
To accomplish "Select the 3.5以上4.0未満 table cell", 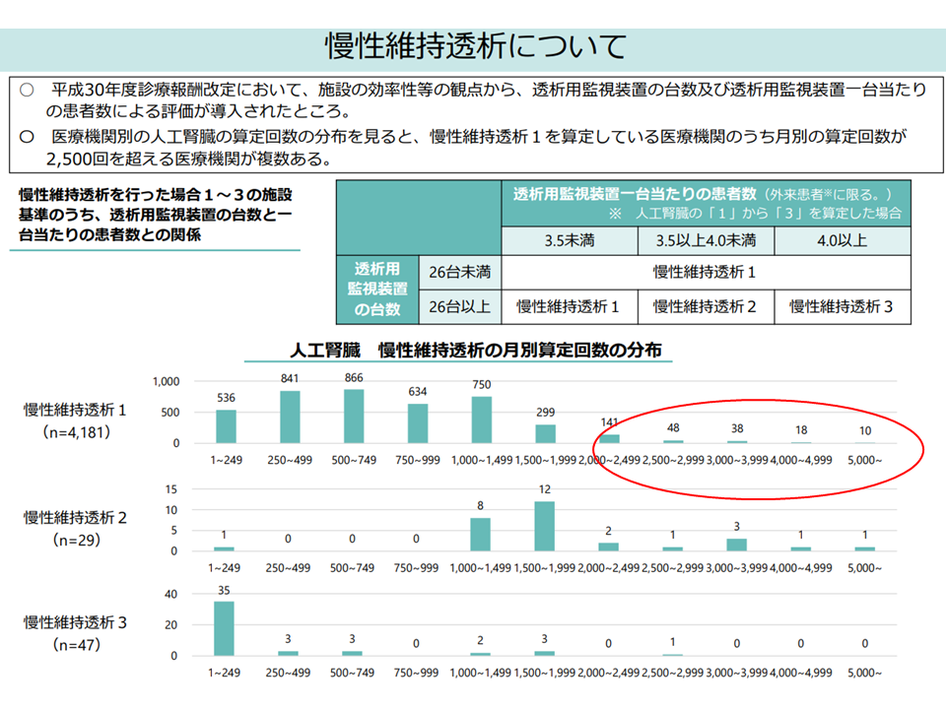I will pyautogui.click(x=707, y=240).
